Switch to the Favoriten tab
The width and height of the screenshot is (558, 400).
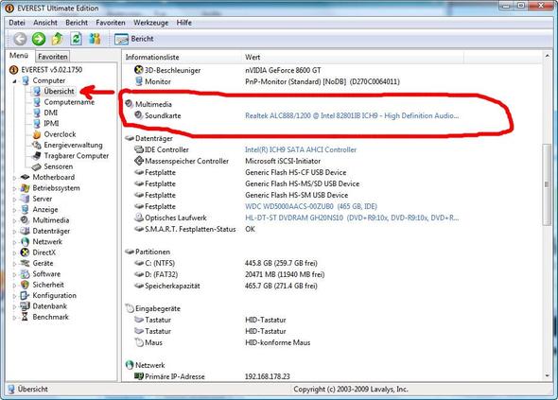pyautogui.click(x=53, y=56)
